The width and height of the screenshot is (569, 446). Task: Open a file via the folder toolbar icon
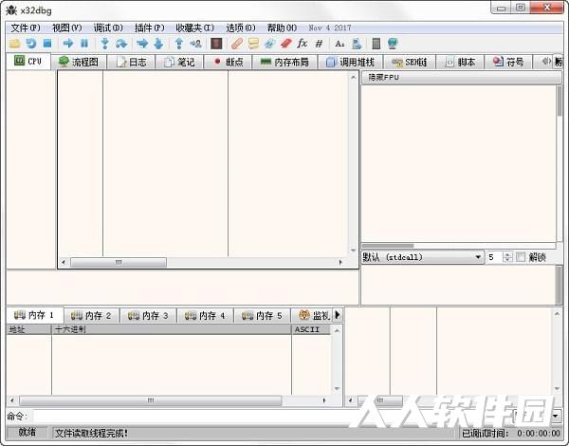click(x=14, y=44)
